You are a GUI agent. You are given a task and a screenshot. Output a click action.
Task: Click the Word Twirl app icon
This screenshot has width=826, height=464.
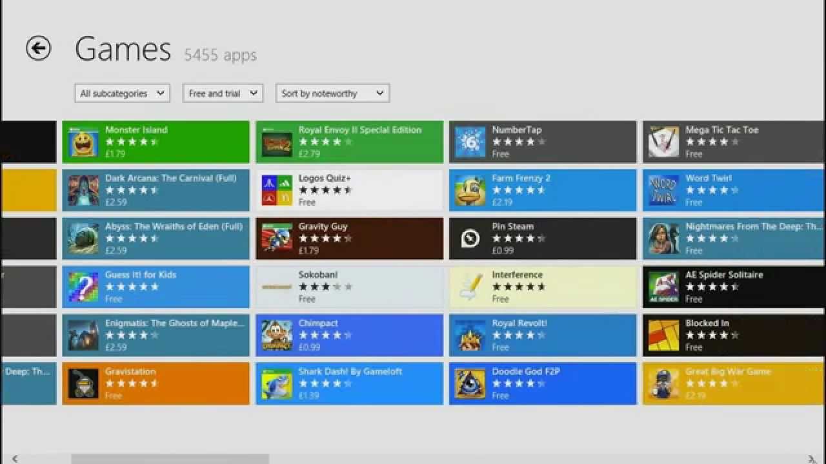click(664, 190)
